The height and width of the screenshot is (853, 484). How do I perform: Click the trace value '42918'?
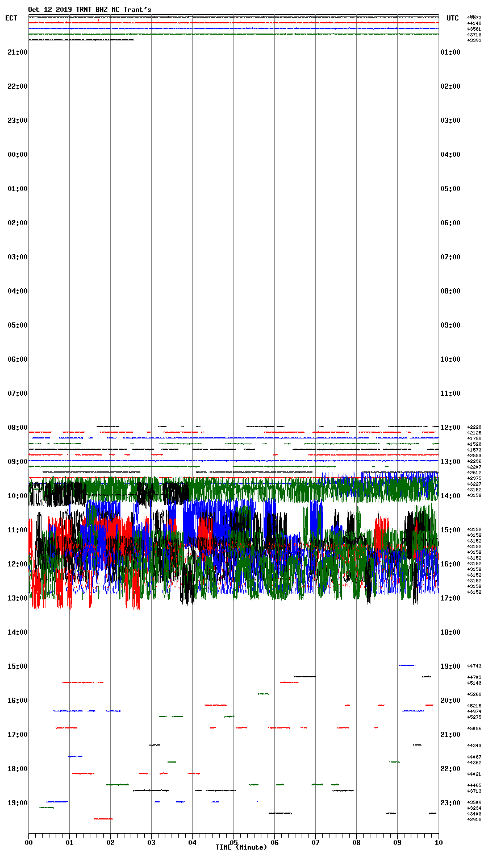474,819
